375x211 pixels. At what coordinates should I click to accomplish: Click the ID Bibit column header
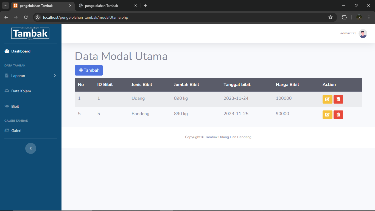coord(105,85)
